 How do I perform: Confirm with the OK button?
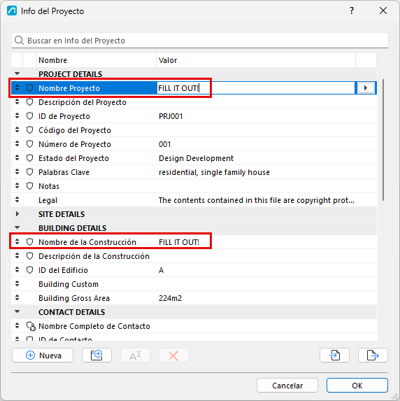coord(357,386)
